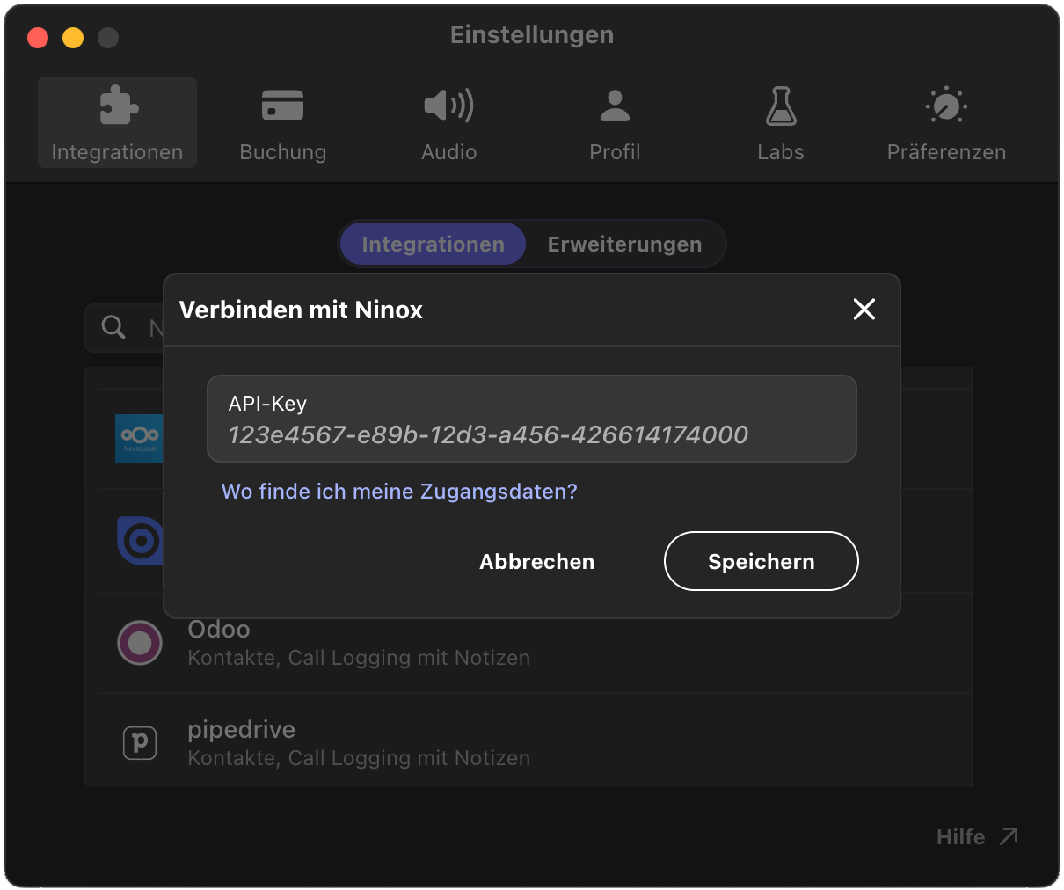Select the Odoo integration row

pos(440,643)
